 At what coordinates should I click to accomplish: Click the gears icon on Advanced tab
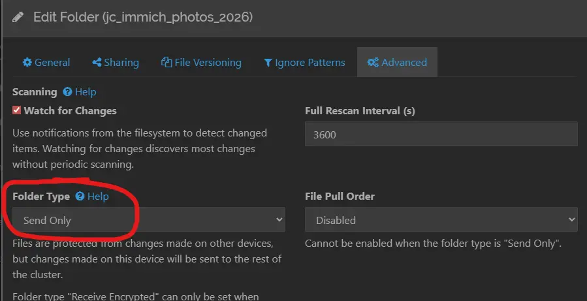(x=373, y=63)
